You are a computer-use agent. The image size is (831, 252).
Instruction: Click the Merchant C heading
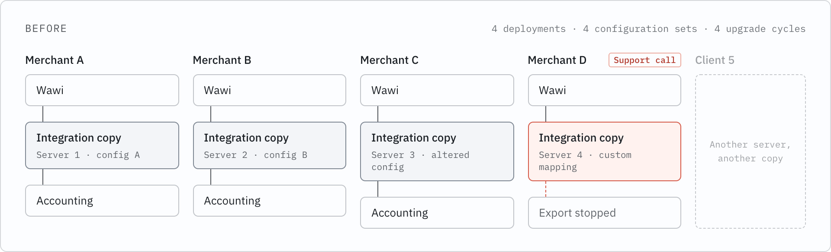pyautogui.click(x=390, y=60)
